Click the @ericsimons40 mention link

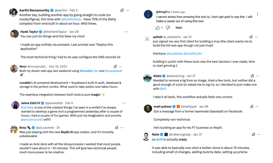click(x=32, y=119)
